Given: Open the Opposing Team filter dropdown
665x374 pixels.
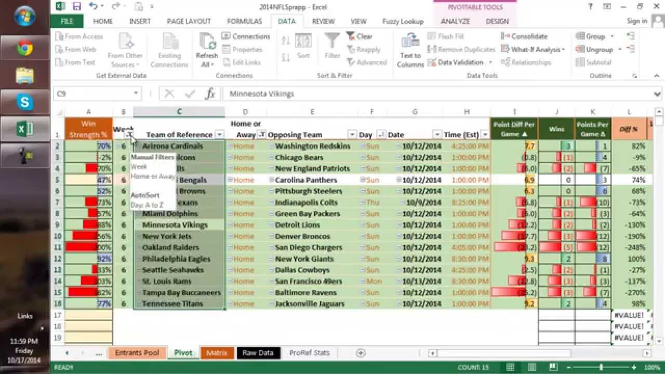Looking at the screenshot, I should [x=353, y=135].
